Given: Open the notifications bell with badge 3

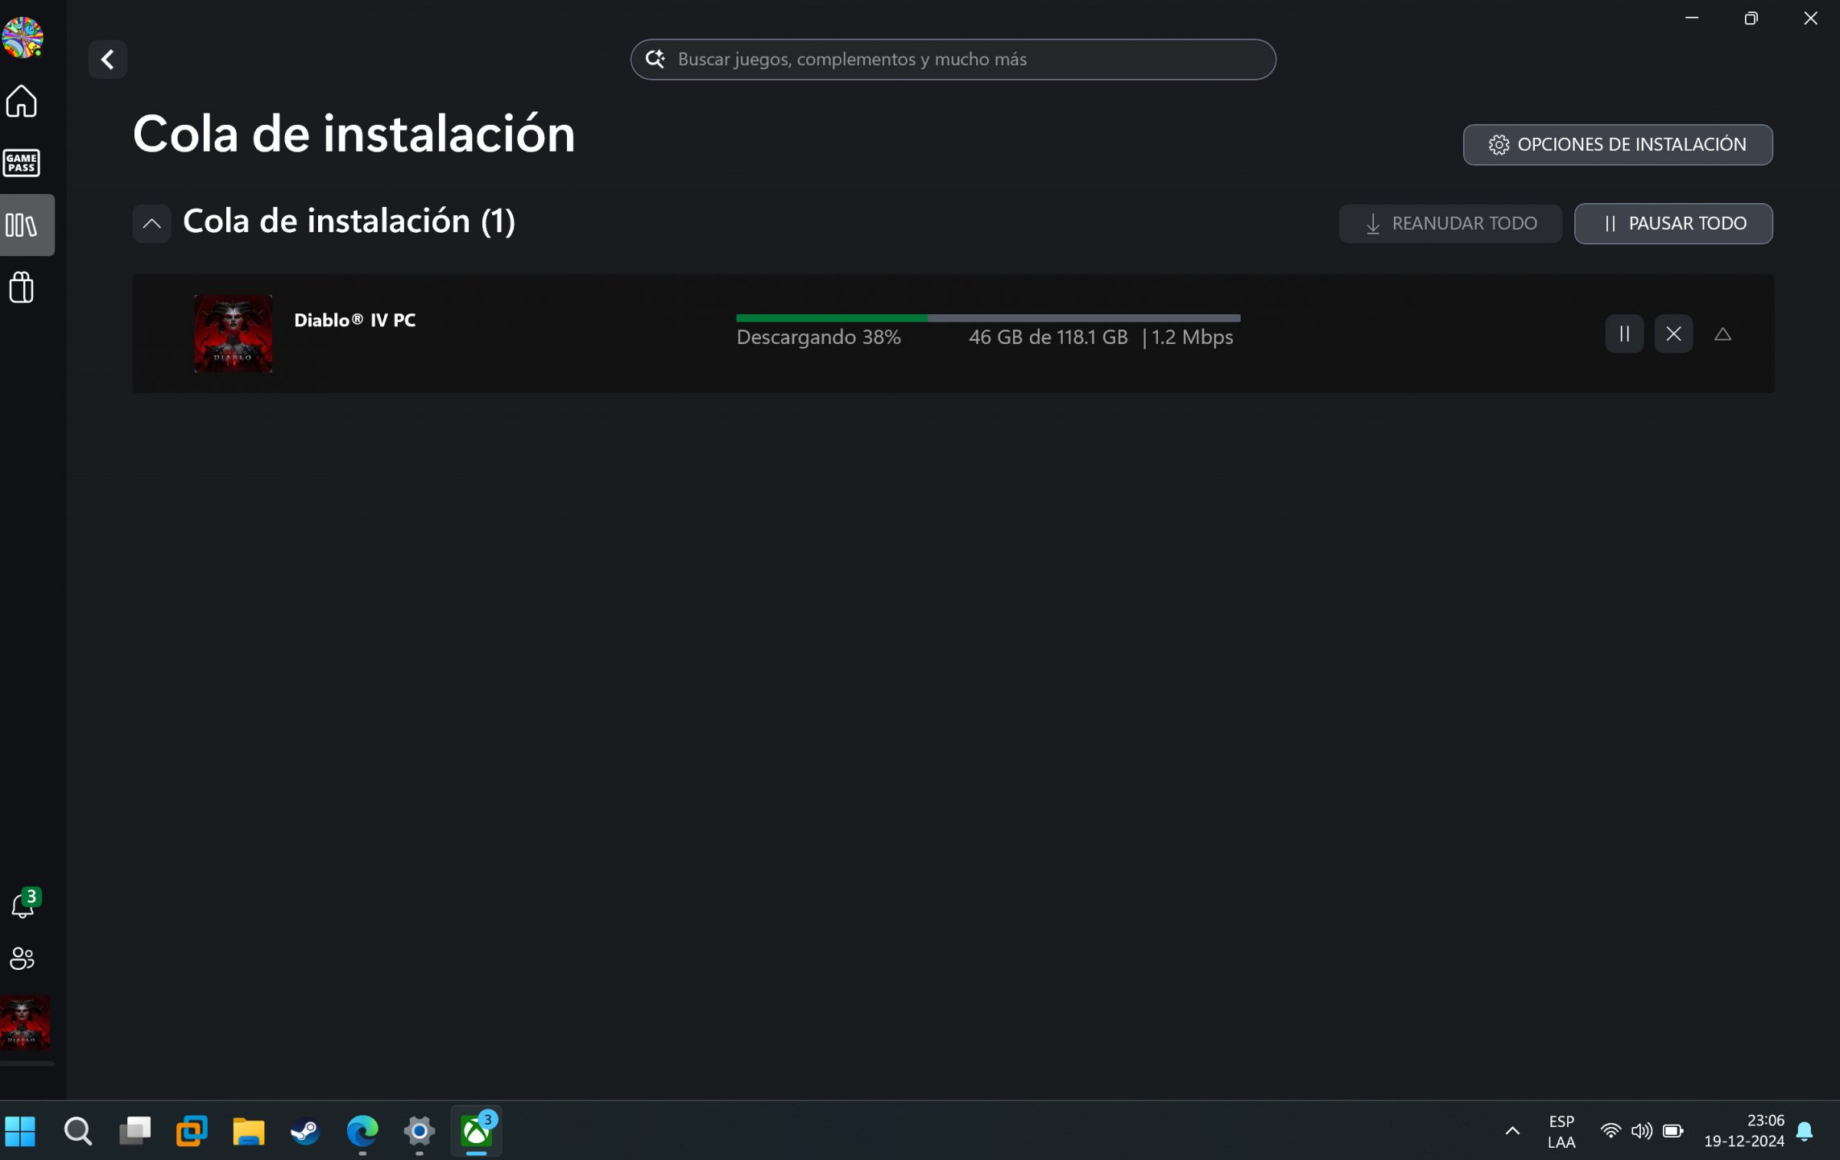Looking at the screenshot, I should [23, 905].
